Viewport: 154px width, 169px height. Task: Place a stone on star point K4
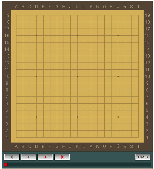(77, 117)
